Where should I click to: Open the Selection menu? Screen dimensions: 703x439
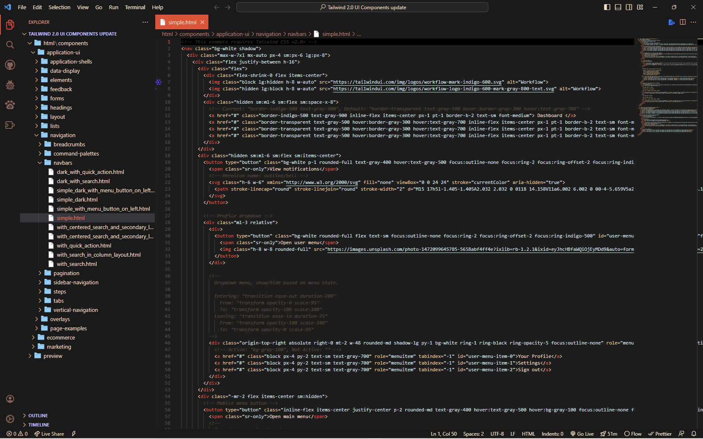point(59,7)
